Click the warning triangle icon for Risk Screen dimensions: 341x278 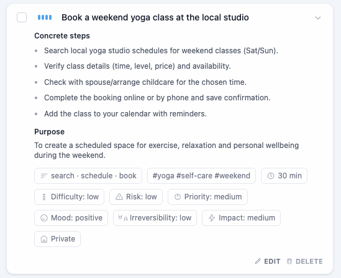(119, 197)
